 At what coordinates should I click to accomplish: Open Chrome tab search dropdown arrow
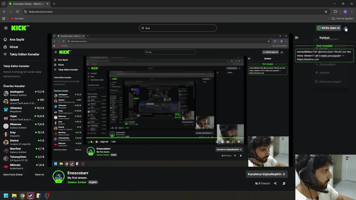click(4, 4)
